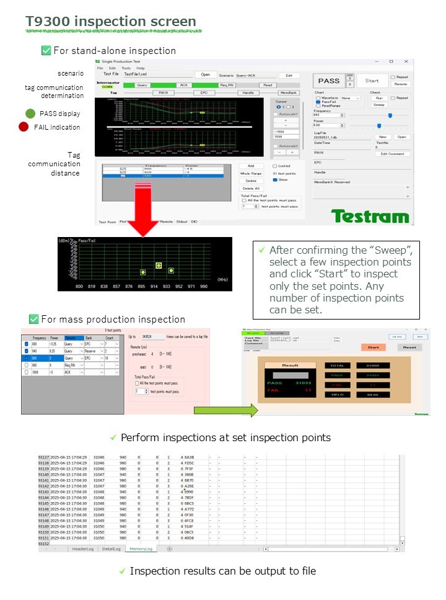Click the EPC step in Tag row
446x600 pixels.
point(204,92)
